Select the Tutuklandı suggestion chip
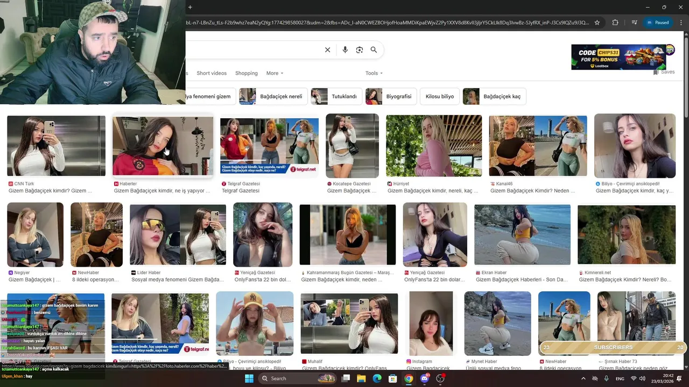The height and width of the screenshot is (387, 689). click(x=336, y=97)
